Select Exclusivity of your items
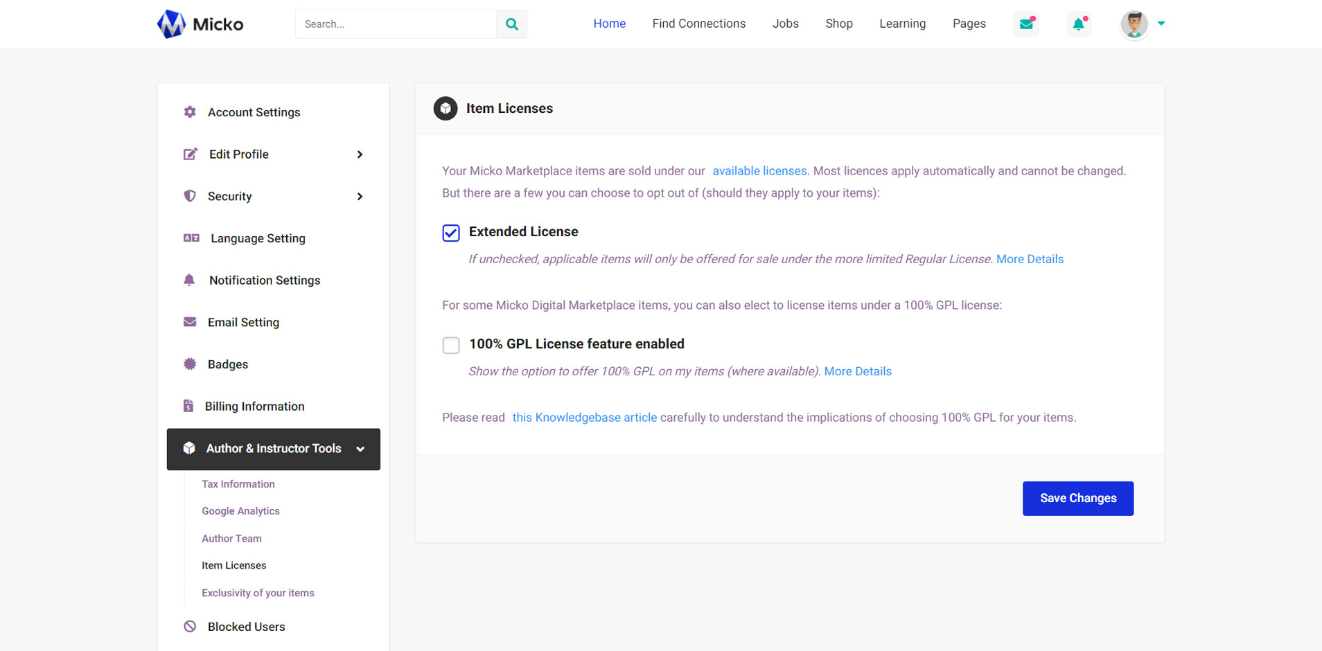The image size is (1322, 651). pyautogui.click(x=258, y=593)
